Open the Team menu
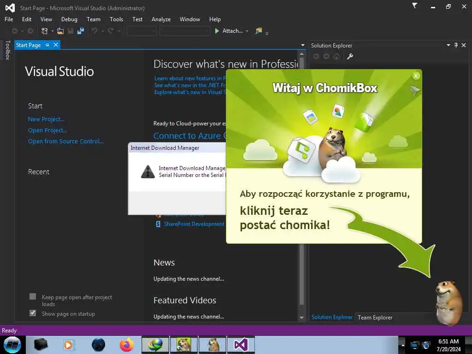Viewport: 472px width, 354px height. point(94,19)
